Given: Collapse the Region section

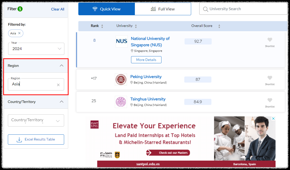Looking at the screenshot, I should (62, 66).
